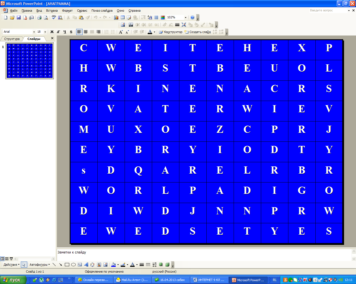This screenshot has height=284, width=356.
Task: Click the Show Grid icon
Action: click(156, 17)
